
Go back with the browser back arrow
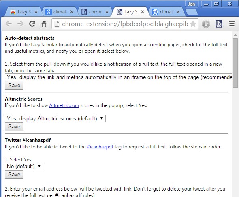tap(9, 24)
